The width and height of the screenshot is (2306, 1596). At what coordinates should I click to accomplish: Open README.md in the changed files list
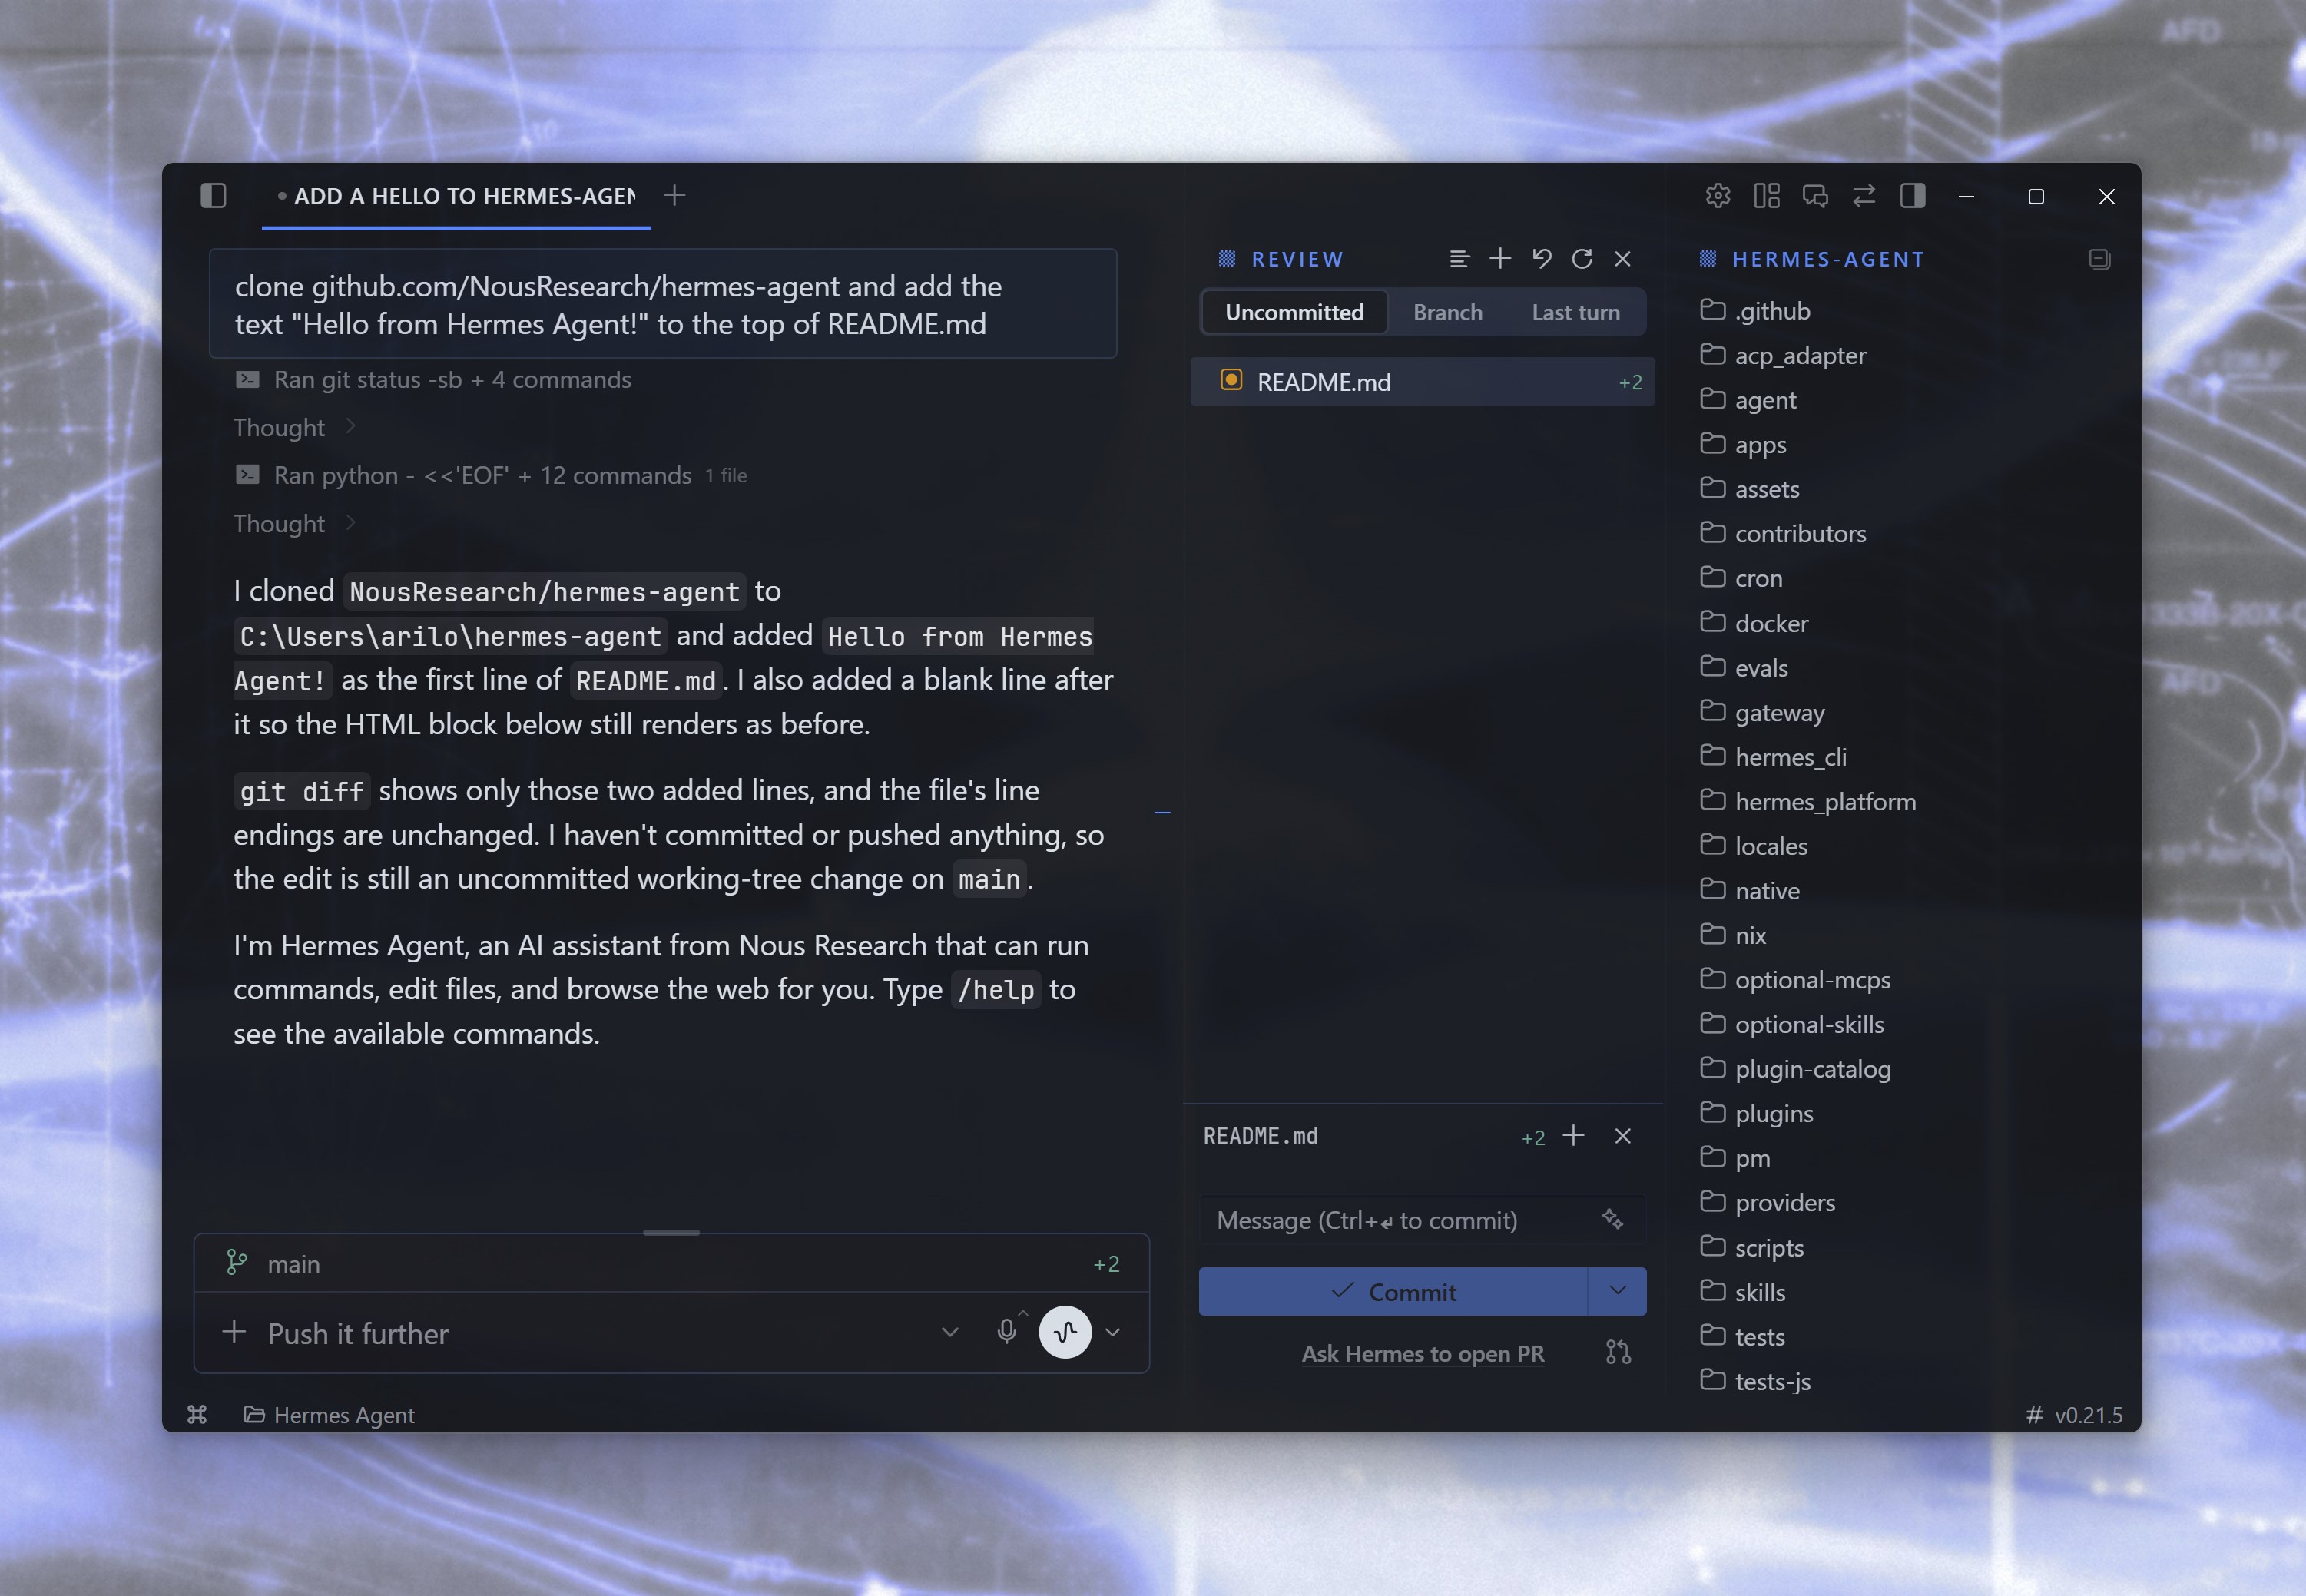[1422, 382]
